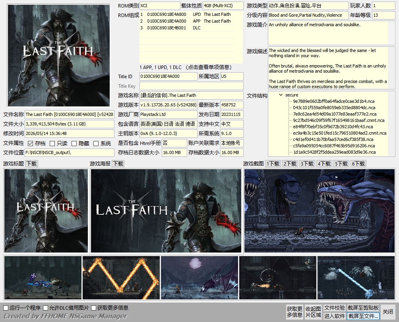Image resolution: width=399 pixels, height=322 pixels.
Task: Click the empty Title Key field
Action: [x=192, y=86]
